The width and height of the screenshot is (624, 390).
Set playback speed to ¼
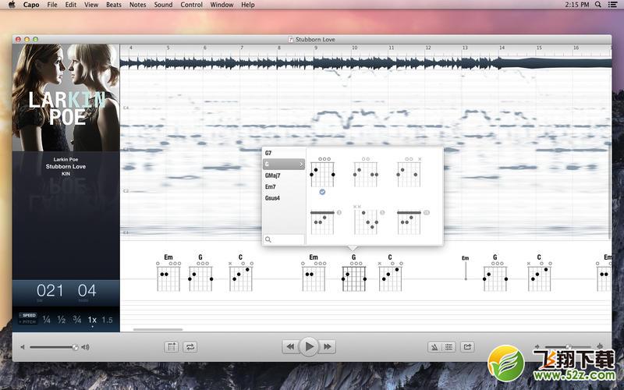tap(47, 320)
